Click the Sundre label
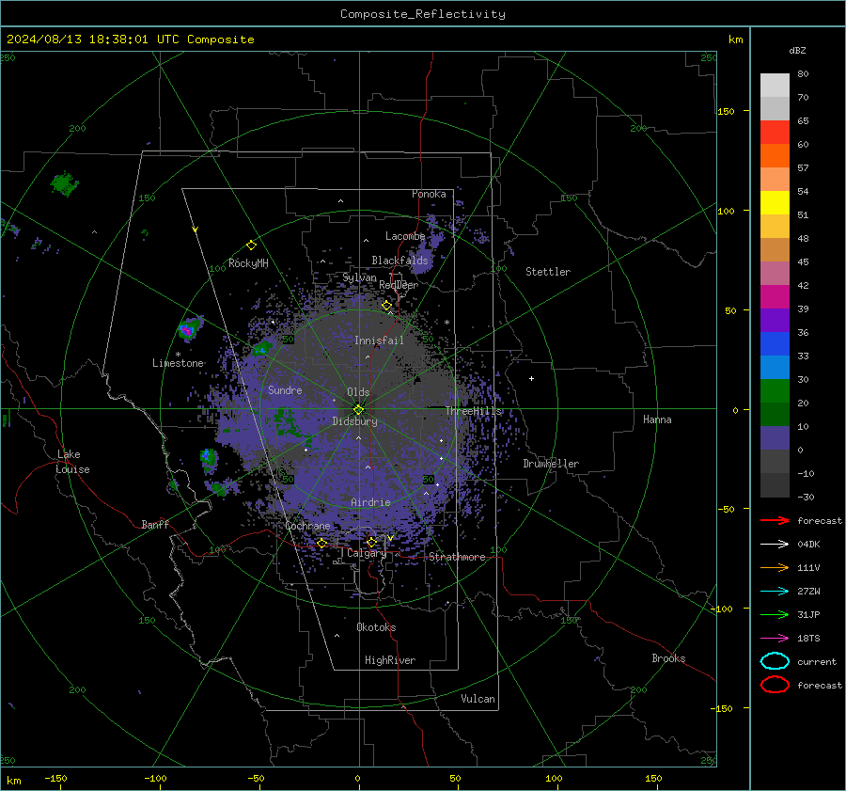Viewport: 846px width, 791px height. point(285,389)
